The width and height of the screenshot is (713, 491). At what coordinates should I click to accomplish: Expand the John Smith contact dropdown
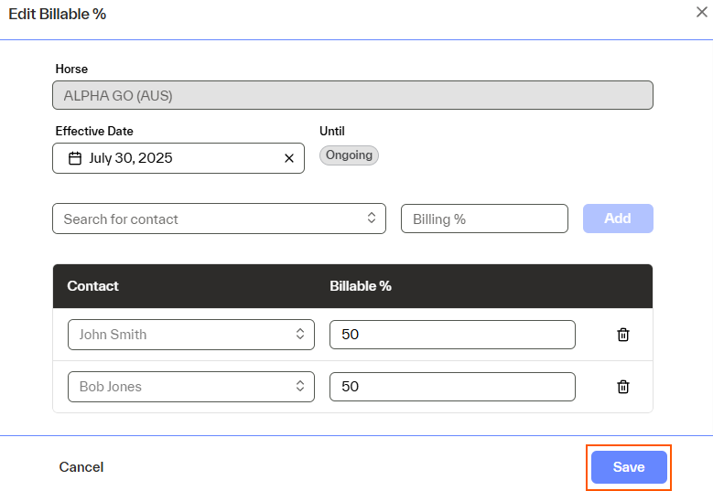pyautogui.click(x=191, y=335)
